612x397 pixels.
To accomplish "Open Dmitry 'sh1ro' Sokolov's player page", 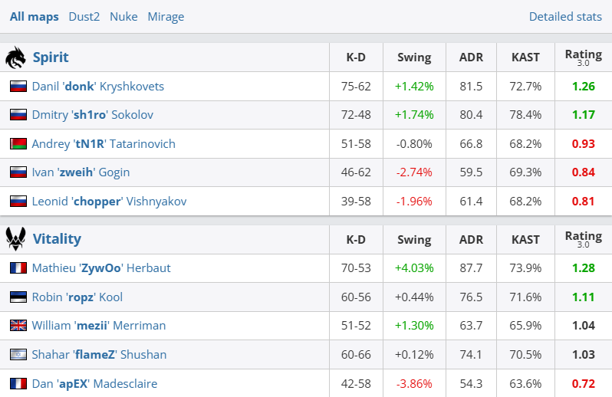I will tap(93, 115).
